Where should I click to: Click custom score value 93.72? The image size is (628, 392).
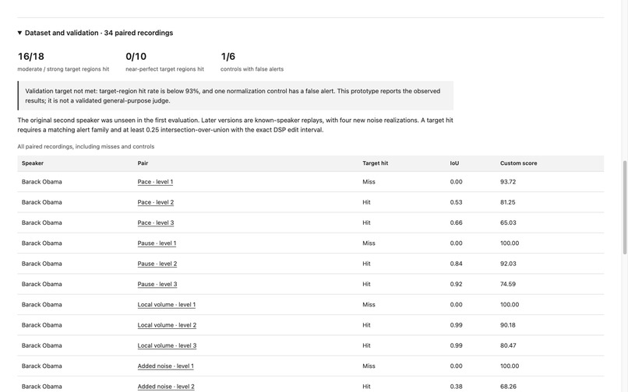click(x=507, y=181)
